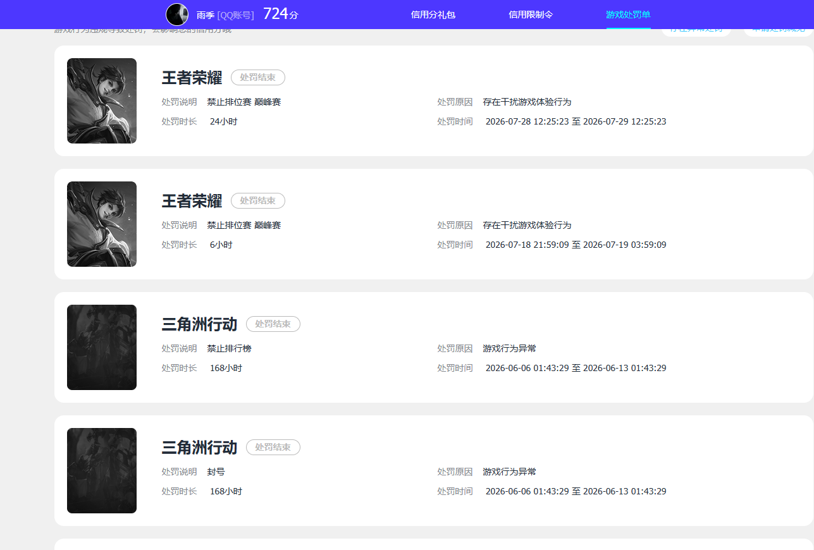
Task: Click the penalty time starting 2026-07-18 21:59:09
Action: (x=576, y=245)
